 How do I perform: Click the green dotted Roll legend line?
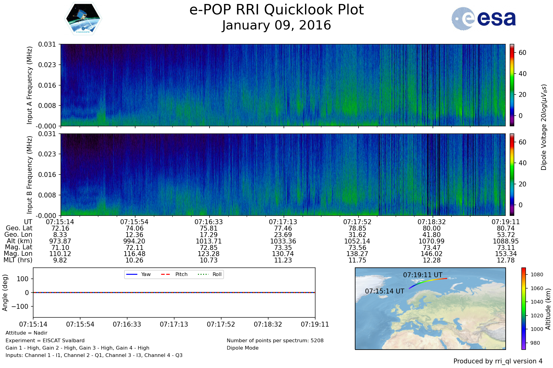pyautogui.click(x=203, y=274)
